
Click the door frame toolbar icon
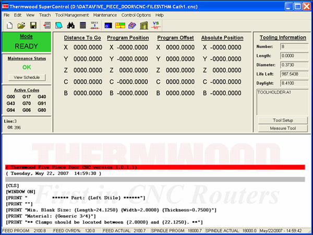point(144,26)
